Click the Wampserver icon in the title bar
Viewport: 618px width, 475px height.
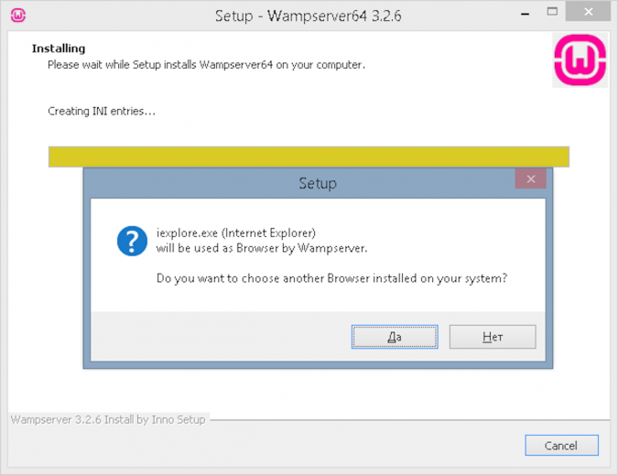tap(17, 16)
